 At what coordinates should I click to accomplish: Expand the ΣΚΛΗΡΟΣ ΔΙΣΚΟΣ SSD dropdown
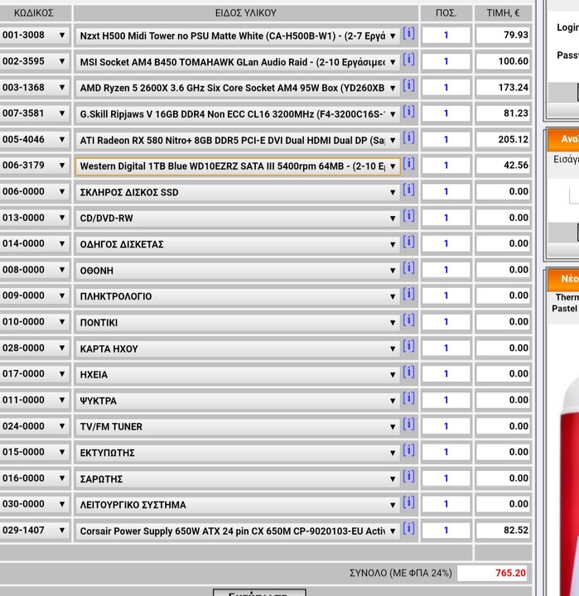click(238, 192)
